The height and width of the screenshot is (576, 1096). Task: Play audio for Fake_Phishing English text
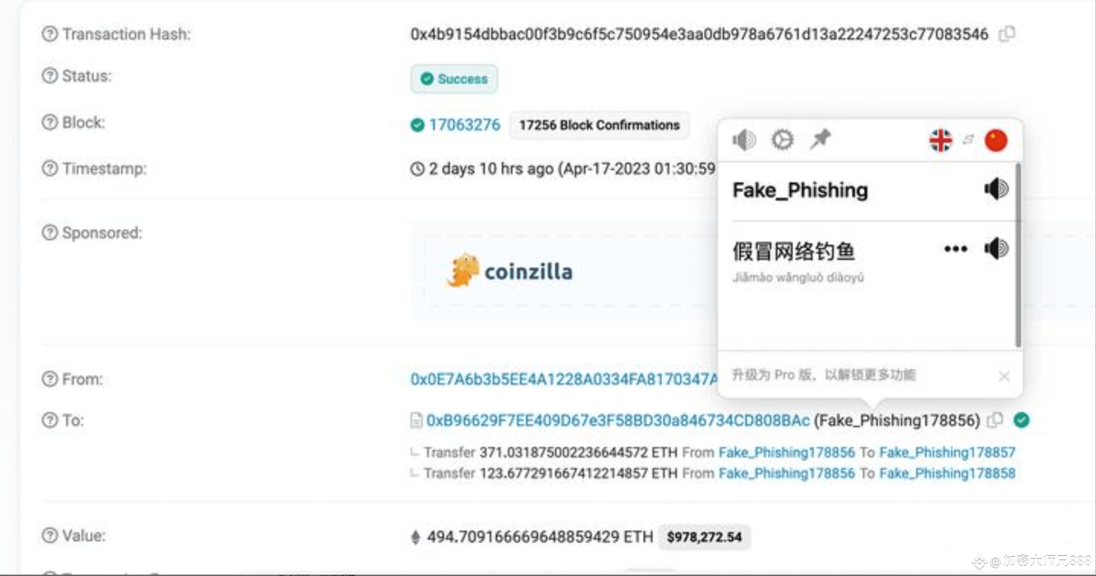point(996,189)
